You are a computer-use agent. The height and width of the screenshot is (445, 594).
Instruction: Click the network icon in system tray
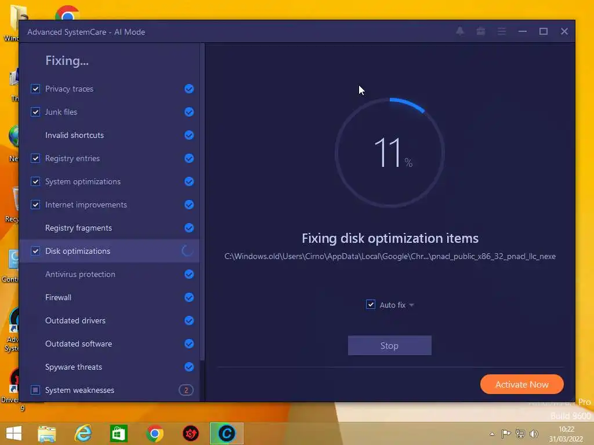520,434
